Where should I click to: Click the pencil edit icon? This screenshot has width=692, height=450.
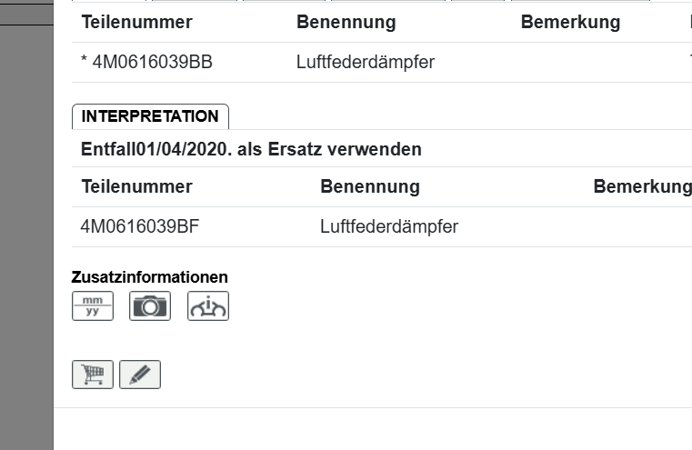coord(140,375)
